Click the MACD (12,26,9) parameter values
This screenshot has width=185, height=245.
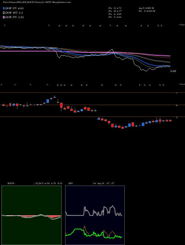[x=48, y=183]
